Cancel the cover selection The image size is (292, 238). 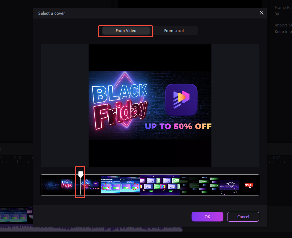[243, 217]
